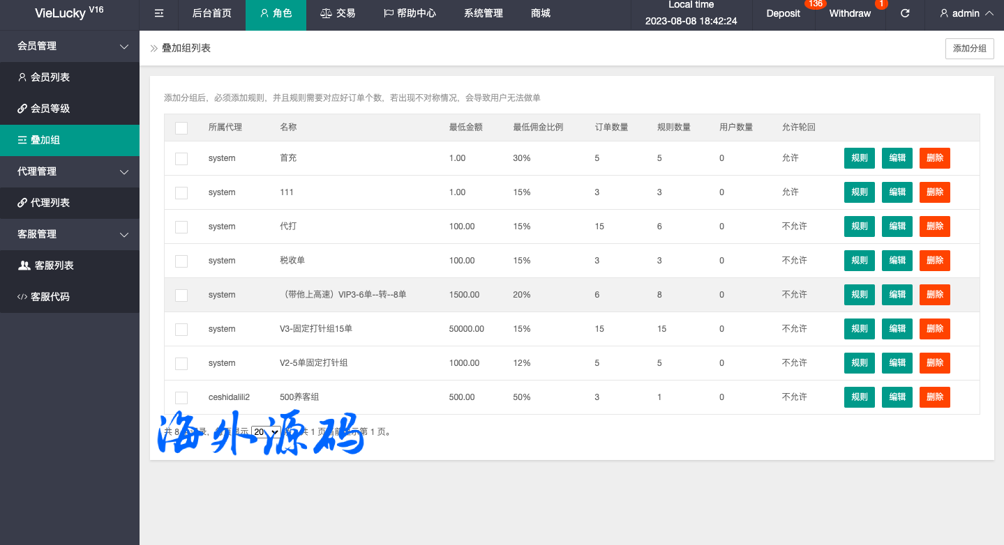Select 叠加组 in the sidebar
This screenshot has width=1004, height=545.
point(39,140)
